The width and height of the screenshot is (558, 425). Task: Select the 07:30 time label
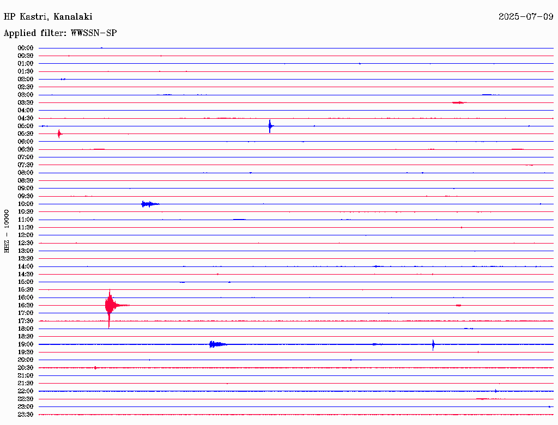click(26, 165)
